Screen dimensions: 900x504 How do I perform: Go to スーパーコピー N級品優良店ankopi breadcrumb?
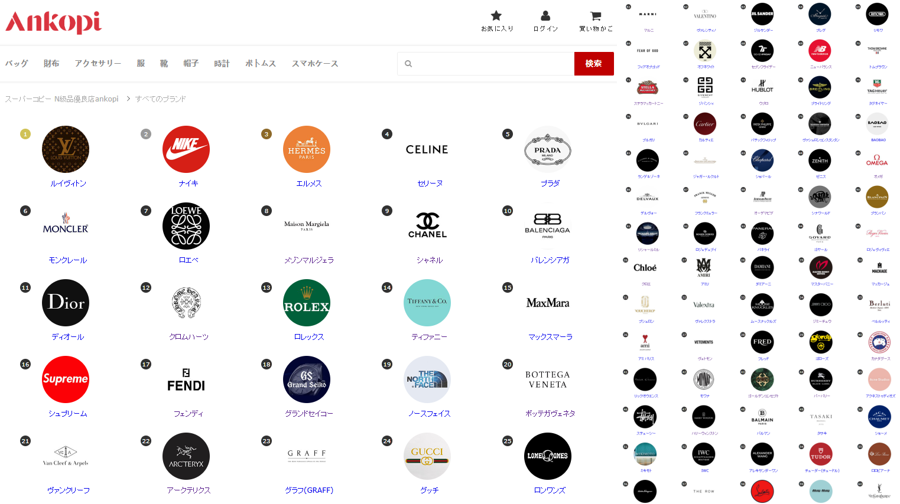click(x=62, y=99)
